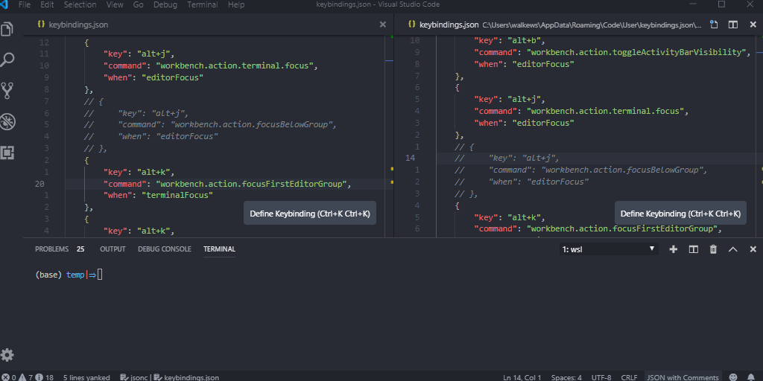Image resolution: width=763 pixels, height=381 pixels.
Task: Click Define Keybinding button in left editor
Action: click(x=309, y=214)
